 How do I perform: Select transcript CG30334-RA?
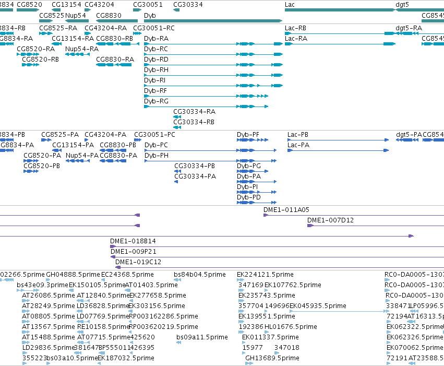[194, 112]
